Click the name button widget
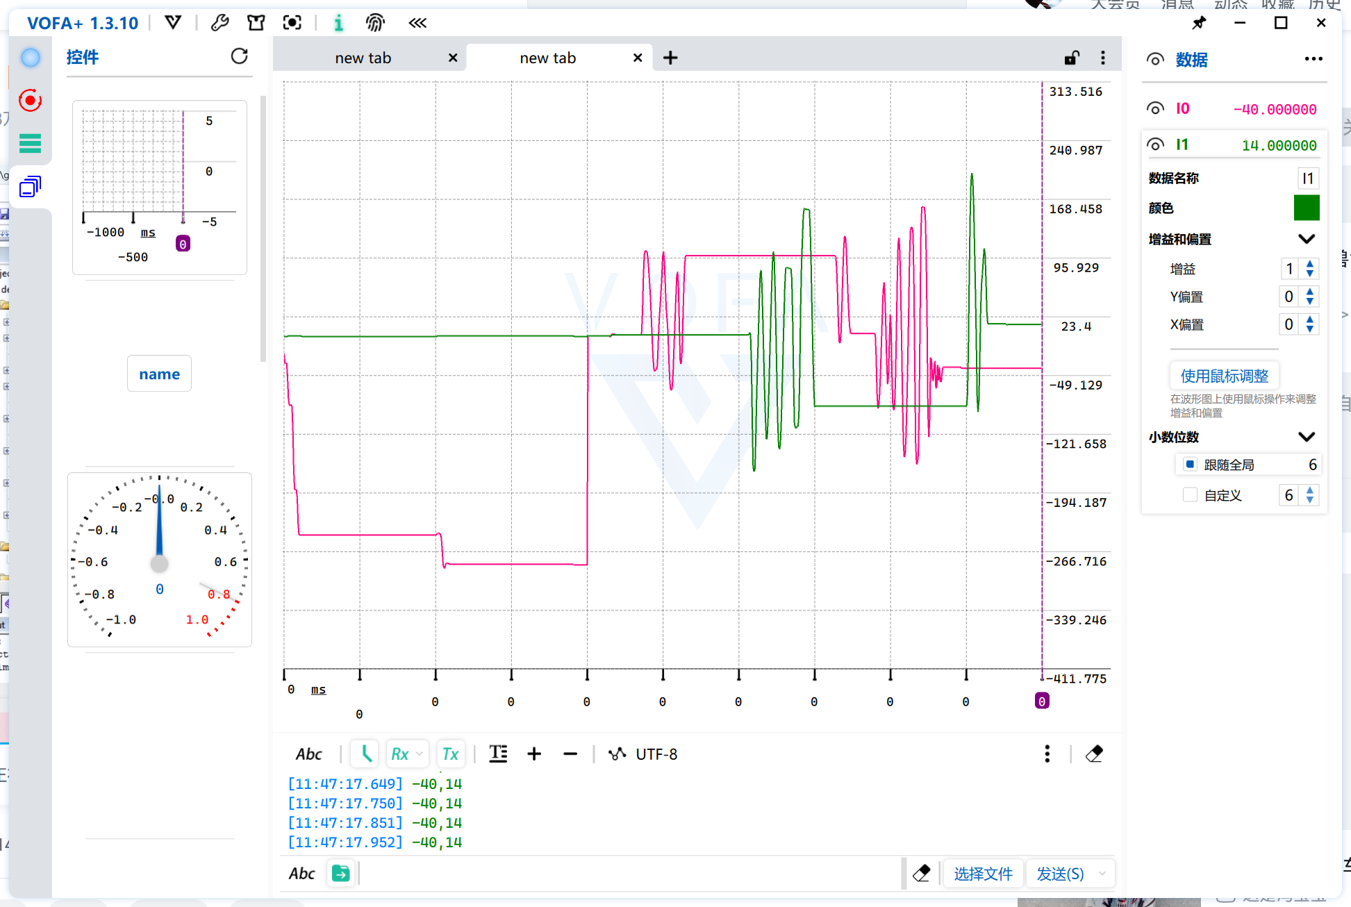Screen dimensions: 1351x907 pyautogui.click(x=159, y=374)
